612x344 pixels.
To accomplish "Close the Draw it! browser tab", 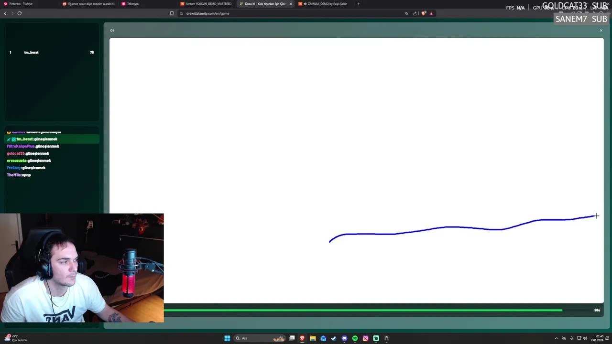I will (x=291, y=4).
